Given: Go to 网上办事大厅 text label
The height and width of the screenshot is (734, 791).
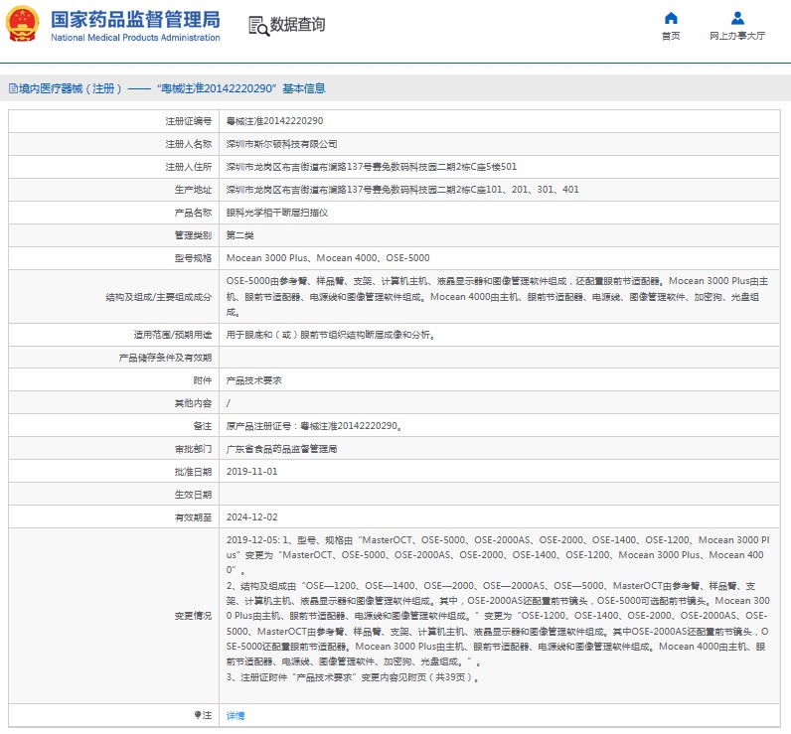Looking at the screenshot, I should (737, 36).
